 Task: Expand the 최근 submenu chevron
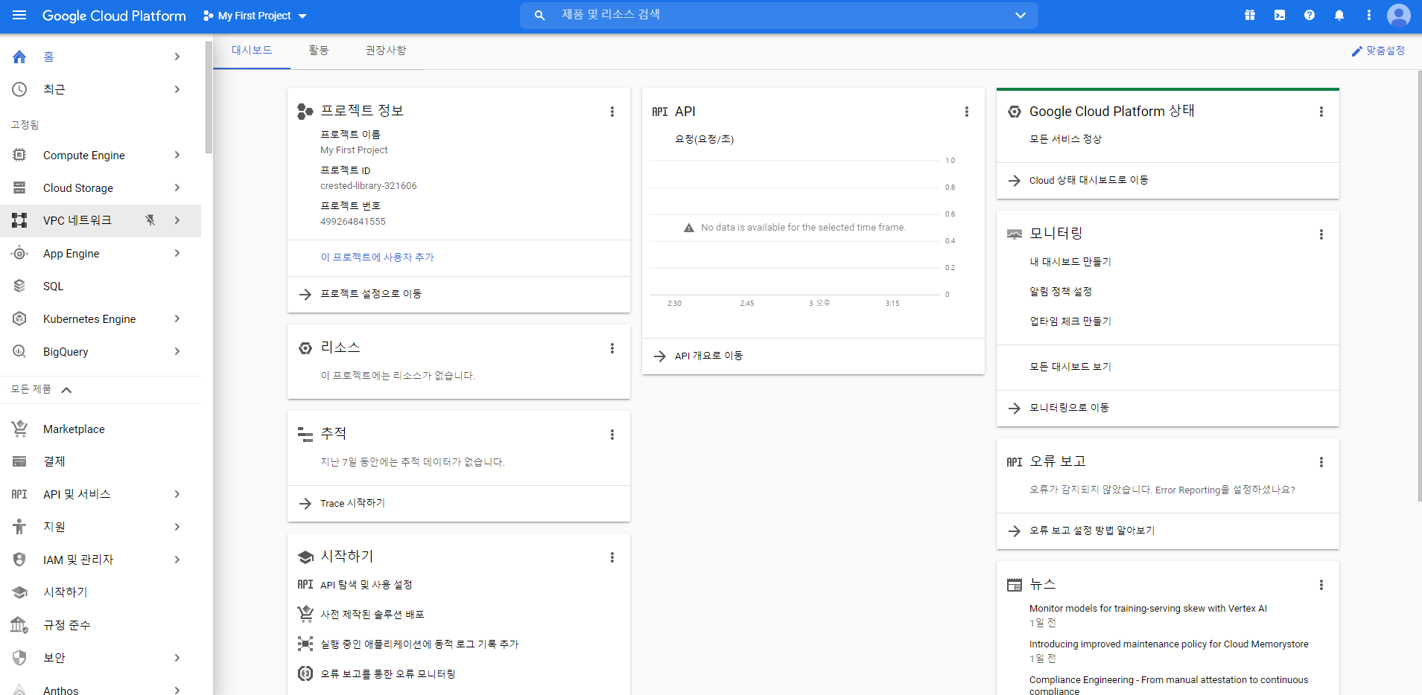pyautogui.click(x=177, y=89)
